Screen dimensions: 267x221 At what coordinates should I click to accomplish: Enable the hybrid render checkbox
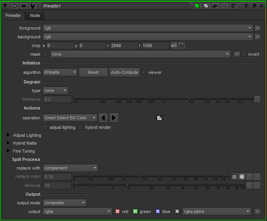pyautogui.click(x=81, y=127)
